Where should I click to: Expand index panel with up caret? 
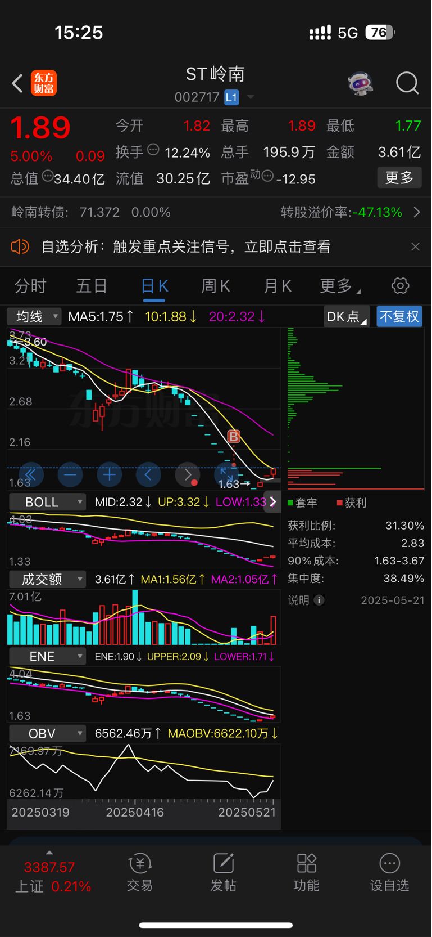click(49, 853)
